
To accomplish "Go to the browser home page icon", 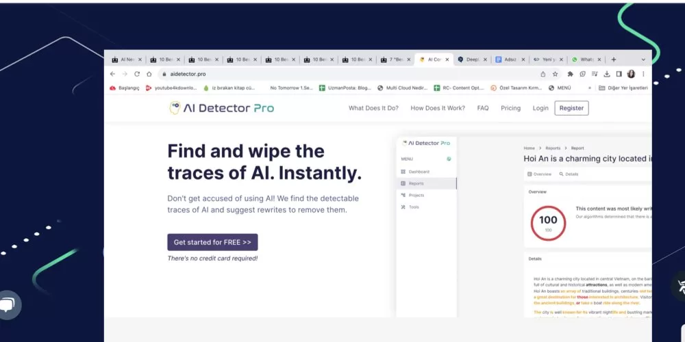I will [149, 74].
